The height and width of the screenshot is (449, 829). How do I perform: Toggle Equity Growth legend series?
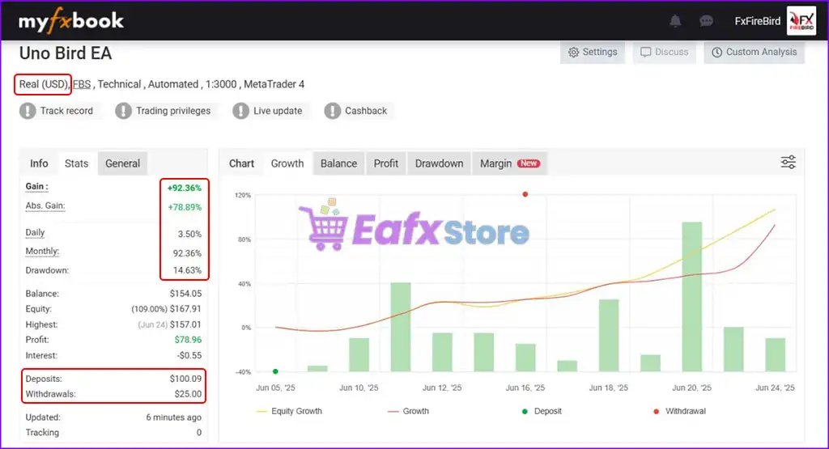point(289,411)
